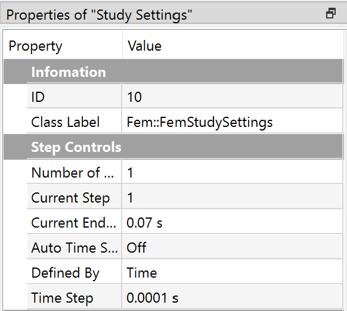Select the ID value 10 field
The image size is (347, 311).
click(x=232, y=97)
